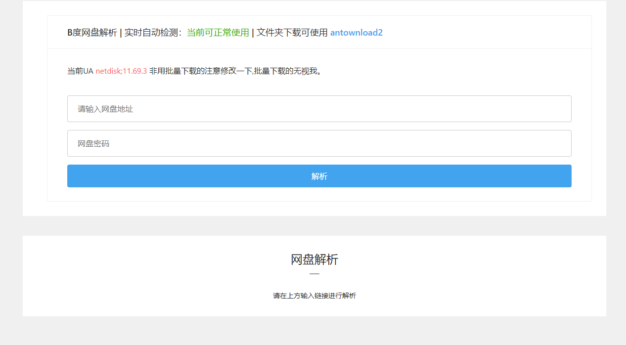Screen dimensions: 626x345
Task: Click the large 网盘解析 section heading
Action: click(x=314, y=259)
